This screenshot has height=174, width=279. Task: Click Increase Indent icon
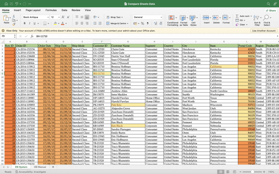[x=100, y=23]
